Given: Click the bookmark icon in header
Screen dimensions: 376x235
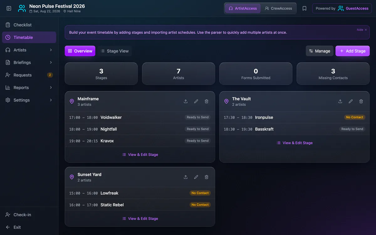Looking at the screenshot, I should [x=304, y=8].
